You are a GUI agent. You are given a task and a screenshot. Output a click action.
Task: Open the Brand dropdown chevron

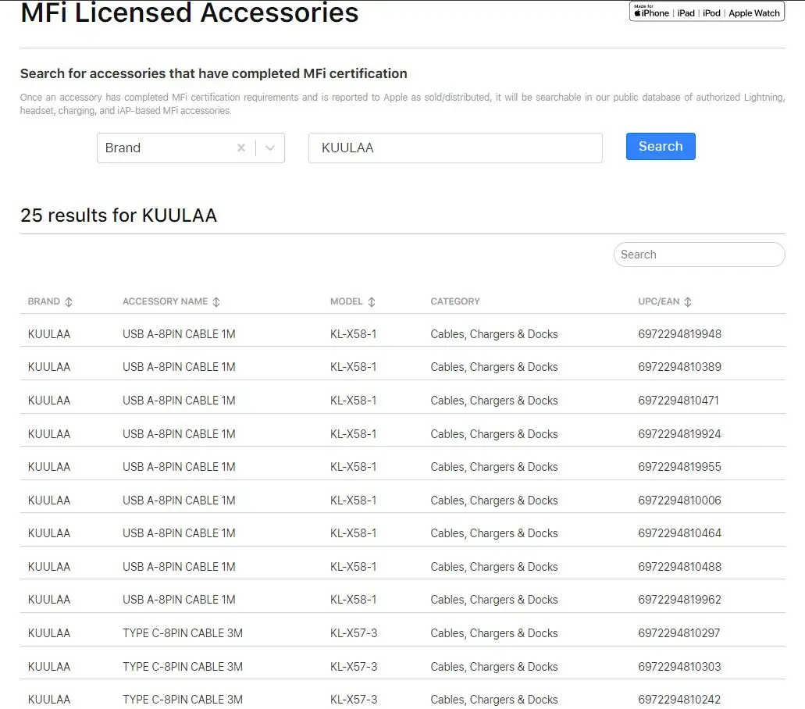[270, 148]
